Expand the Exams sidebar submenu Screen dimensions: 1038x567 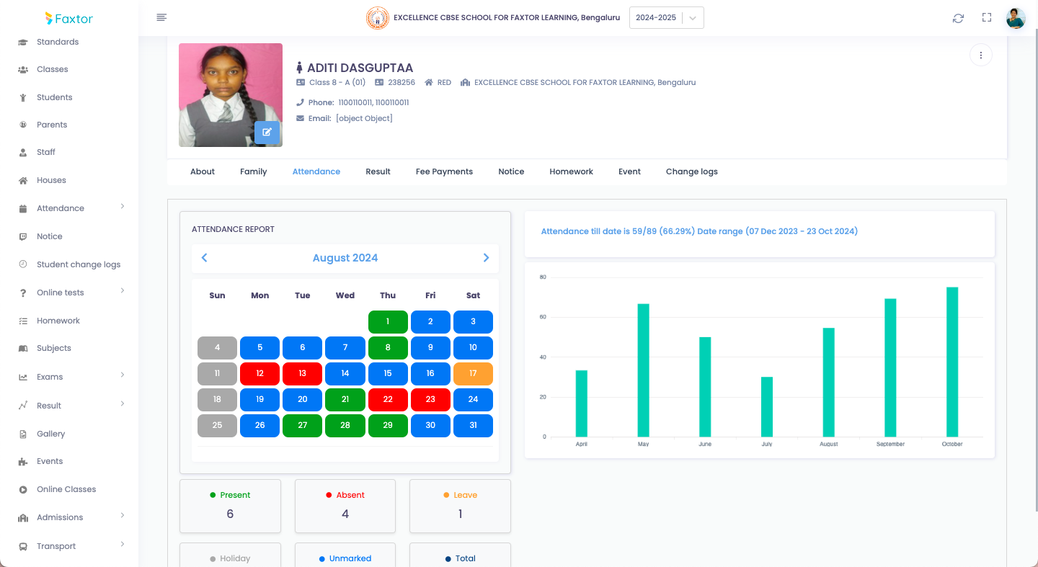pos(50,377)
